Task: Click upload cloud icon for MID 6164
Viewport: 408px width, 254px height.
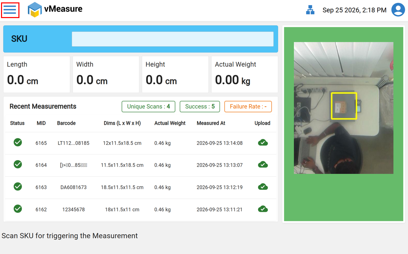Action: [263, 165]
